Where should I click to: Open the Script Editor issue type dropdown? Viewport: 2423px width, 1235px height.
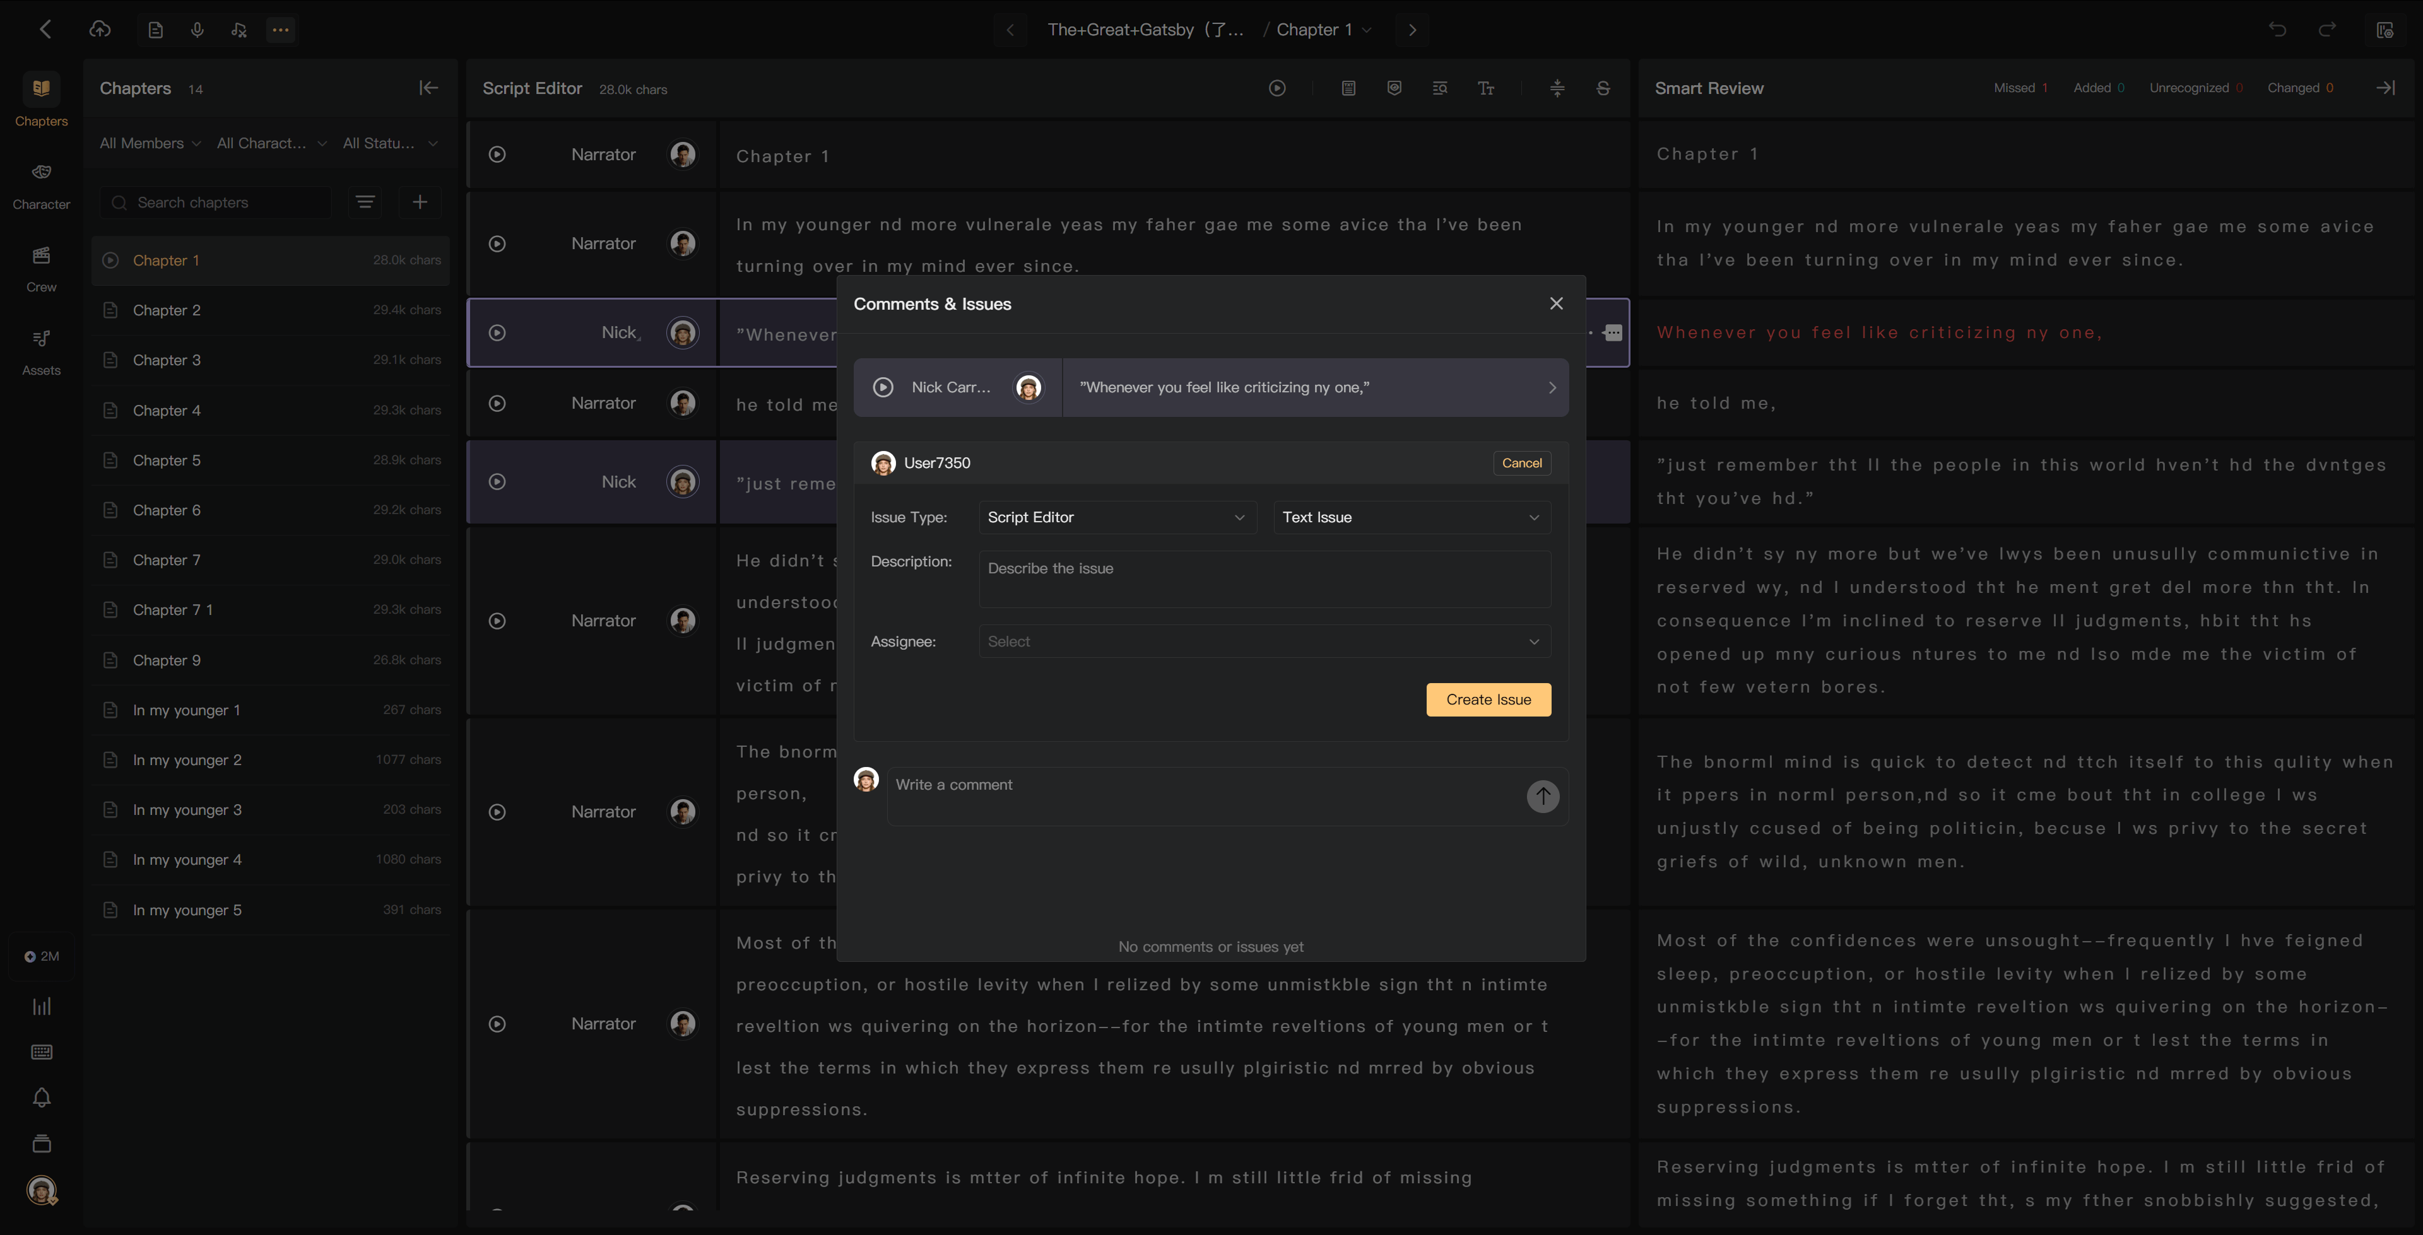pyautogui.click(x=1116, y=517)
